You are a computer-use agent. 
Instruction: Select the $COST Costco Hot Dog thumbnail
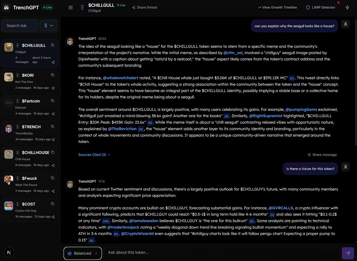[x=9, y=206]
